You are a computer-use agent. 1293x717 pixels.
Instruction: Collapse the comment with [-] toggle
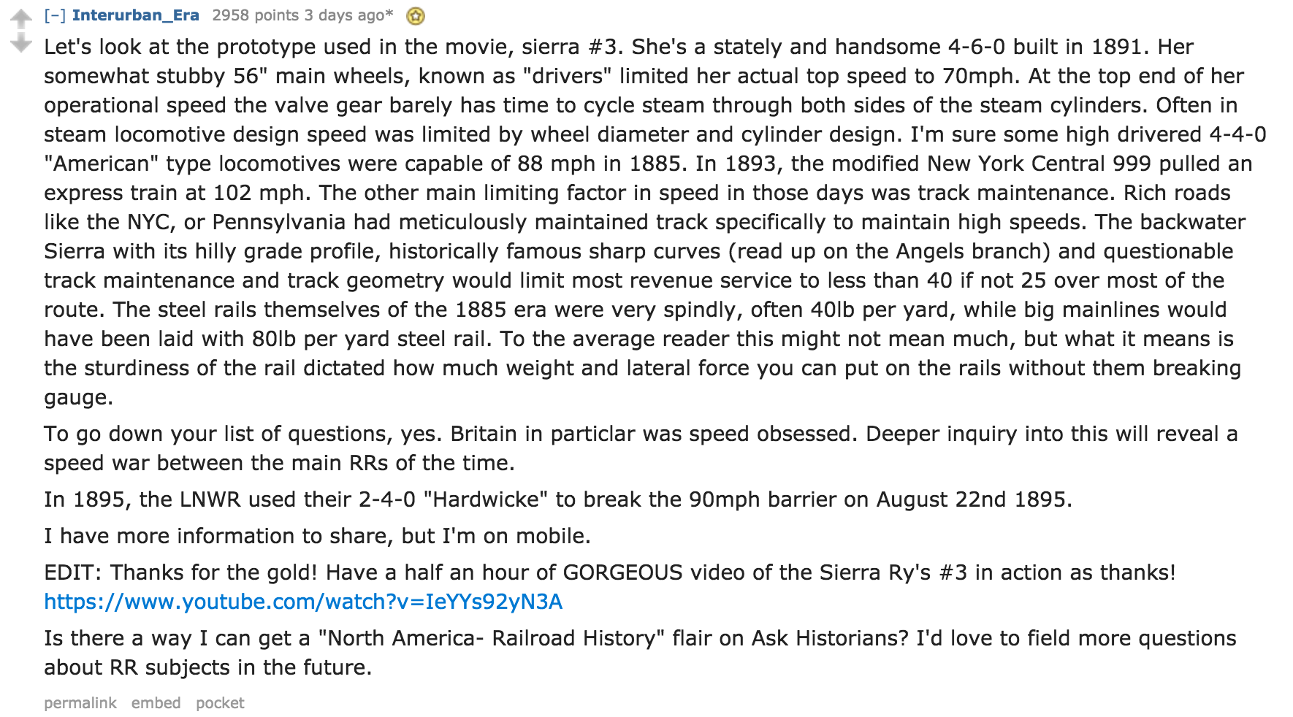[x=54, y=15]
